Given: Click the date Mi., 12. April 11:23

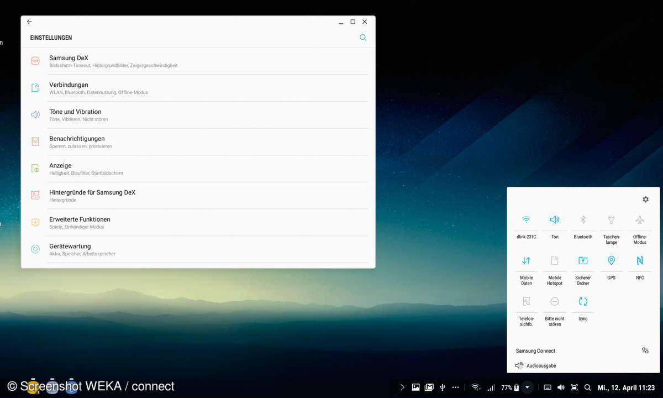Looking at the screenshot, I should 626,388.
